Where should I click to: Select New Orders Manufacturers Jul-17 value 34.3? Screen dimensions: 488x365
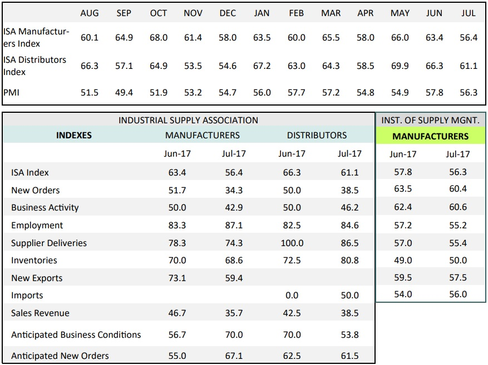tap(234, 190)
